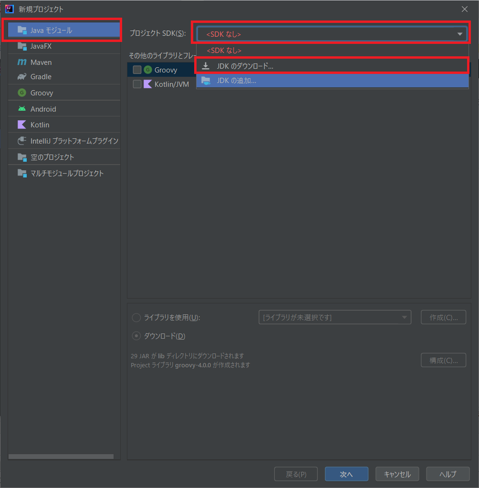Select IntelliJ プラットフォームプラグイン project type
This screenshot has width=479, height=488.
64,141
